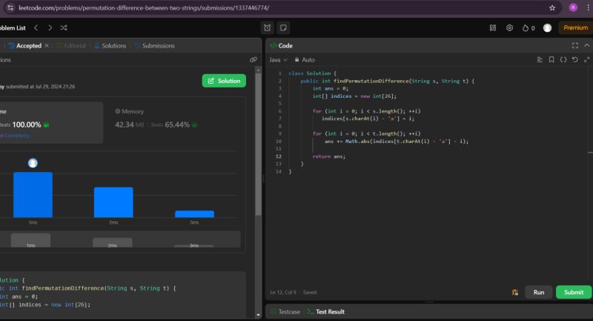Open the Test Result tab

click(x=326, y=311)
